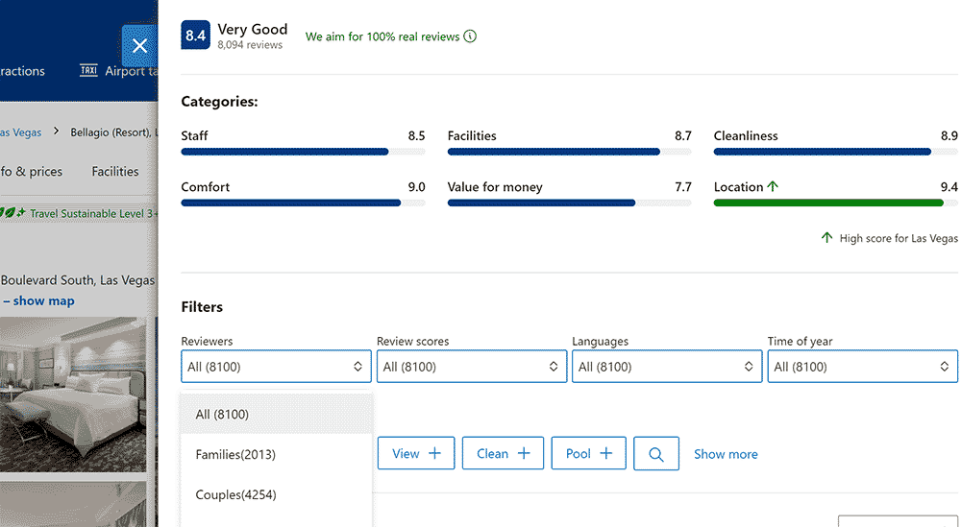Screen dimensions: 961x527
Task: Add the View topic filter
Action: tap(416, 454)
